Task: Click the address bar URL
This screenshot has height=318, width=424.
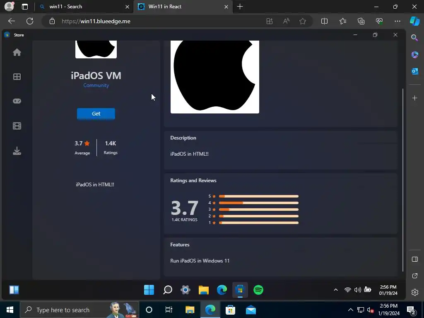Action: coord(96,21)
